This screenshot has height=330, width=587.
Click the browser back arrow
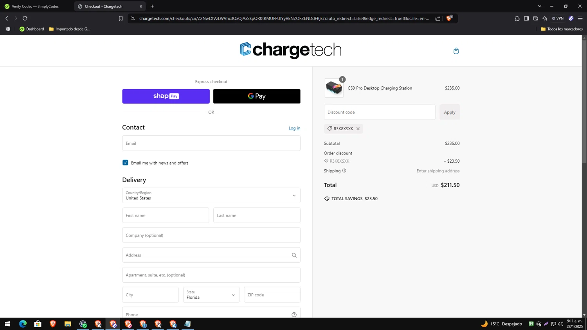coord(7,18)
